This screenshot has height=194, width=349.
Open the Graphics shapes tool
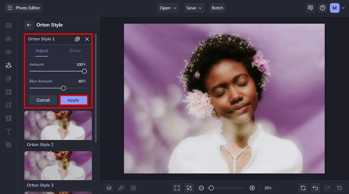(9, 105)
